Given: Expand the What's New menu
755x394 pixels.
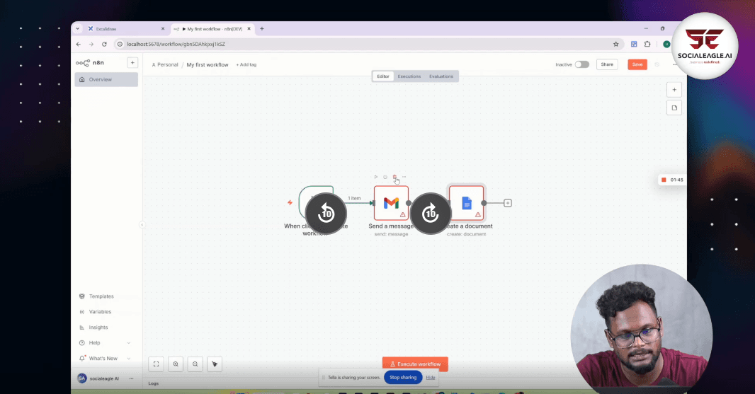Looking at the screenshot, I should (105, 359).
